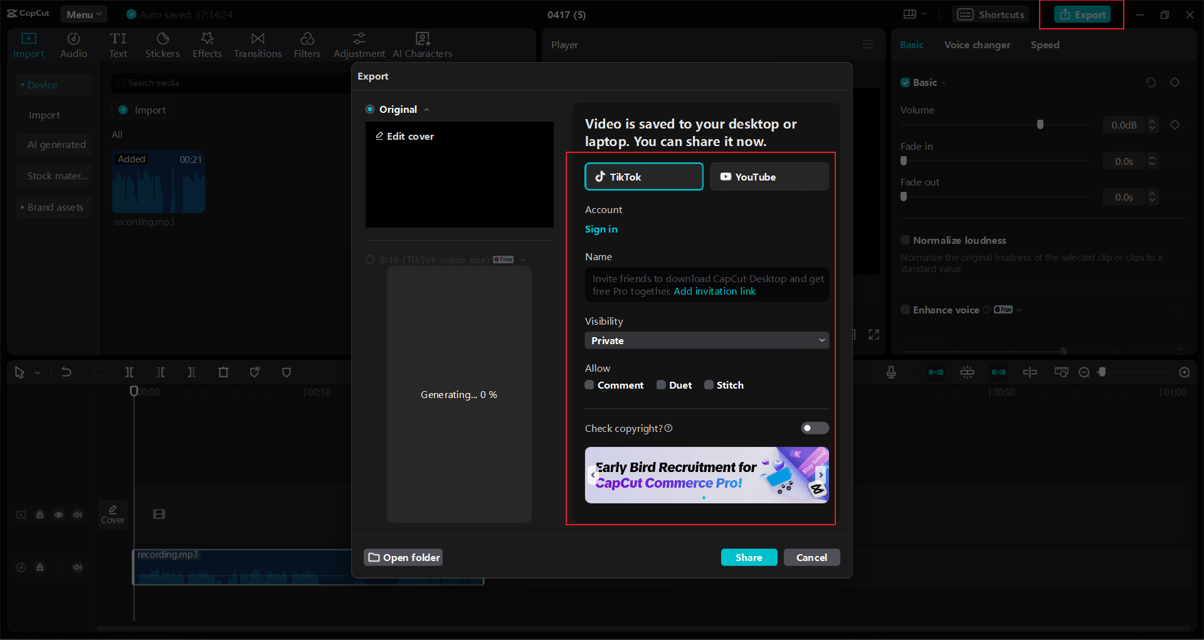Adjust the timeline zoom slider handle
This screenshot has width=1204, height=640.
click(x=1102, y=372)
